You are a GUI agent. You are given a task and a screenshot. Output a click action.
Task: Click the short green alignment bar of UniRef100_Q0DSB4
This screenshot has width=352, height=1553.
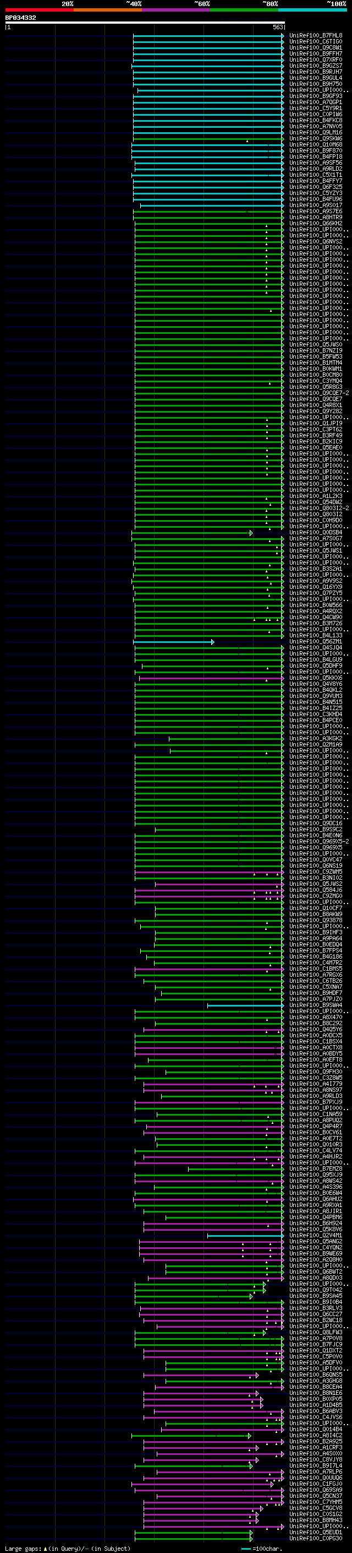(192, 532)
